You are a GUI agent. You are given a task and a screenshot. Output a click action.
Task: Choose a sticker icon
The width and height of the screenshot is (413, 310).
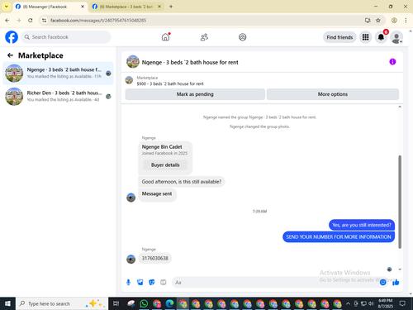pyautogui.click(x=152, y=282)
